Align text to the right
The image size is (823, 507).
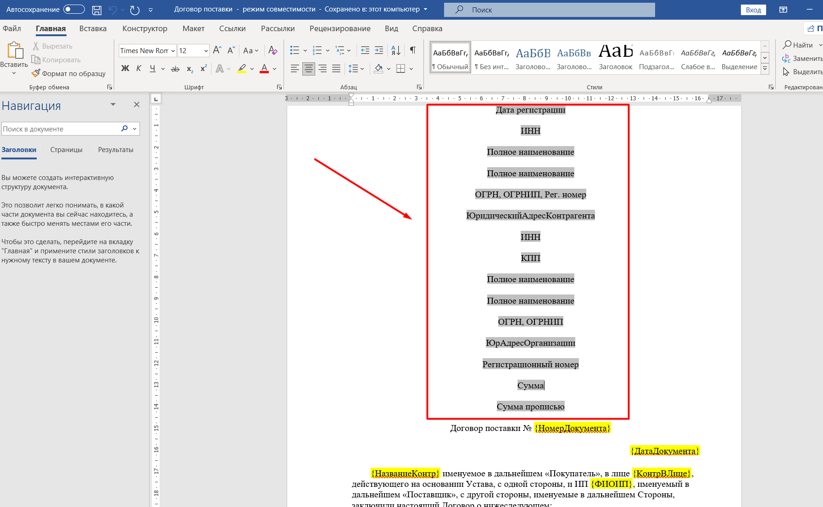(323, 69)
